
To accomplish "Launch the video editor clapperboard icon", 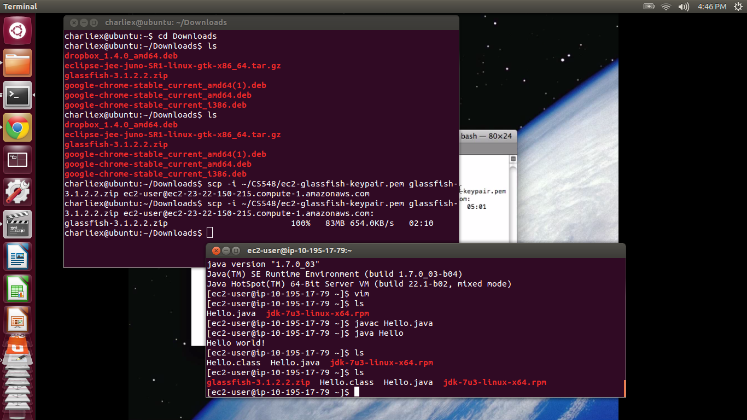I will pos(17,224).
